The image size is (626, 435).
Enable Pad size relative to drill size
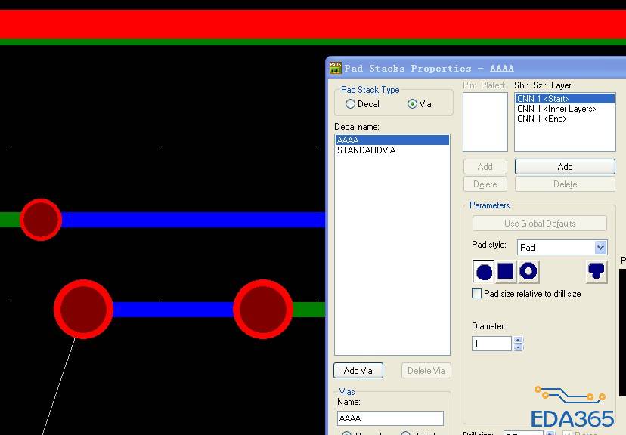tap(477, 294)
